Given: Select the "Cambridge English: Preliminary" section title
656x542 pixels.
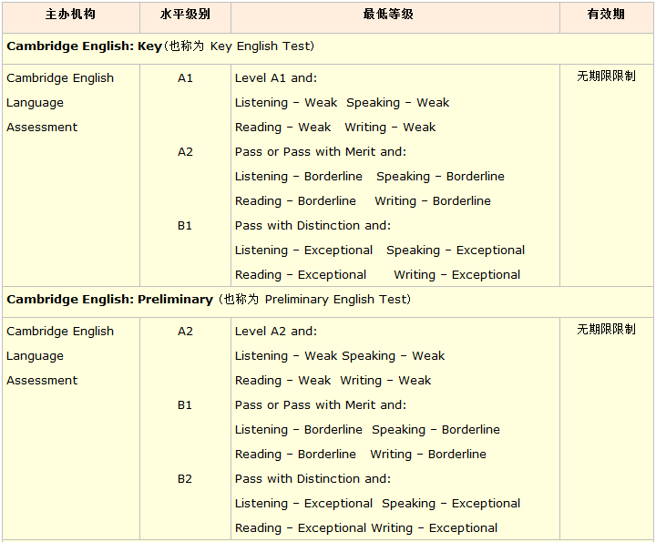Looking at the screenshot, I should [x=109, y=300].
